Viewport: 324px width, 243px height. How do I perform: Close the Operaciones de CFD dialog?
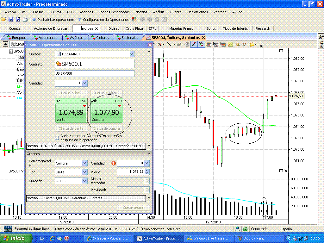(x=150, y=45)
